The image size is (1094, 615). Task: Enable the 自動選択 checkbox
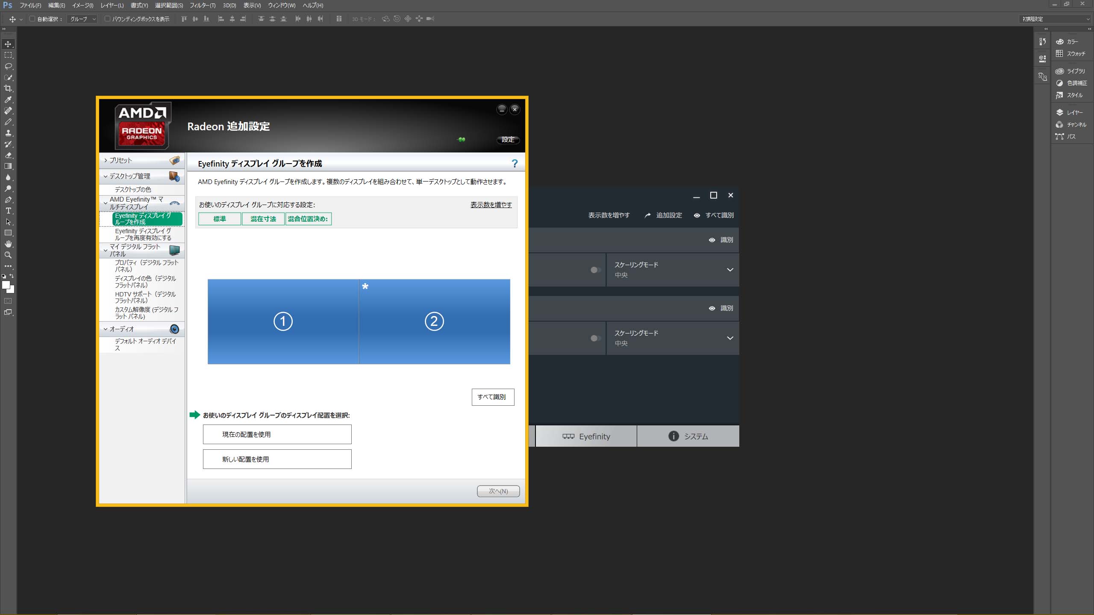[32, 19]
